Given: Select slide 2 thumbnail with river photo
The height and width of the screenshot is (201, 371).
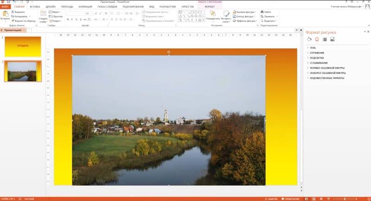Looking at the screenshot, I should point(23,71).
